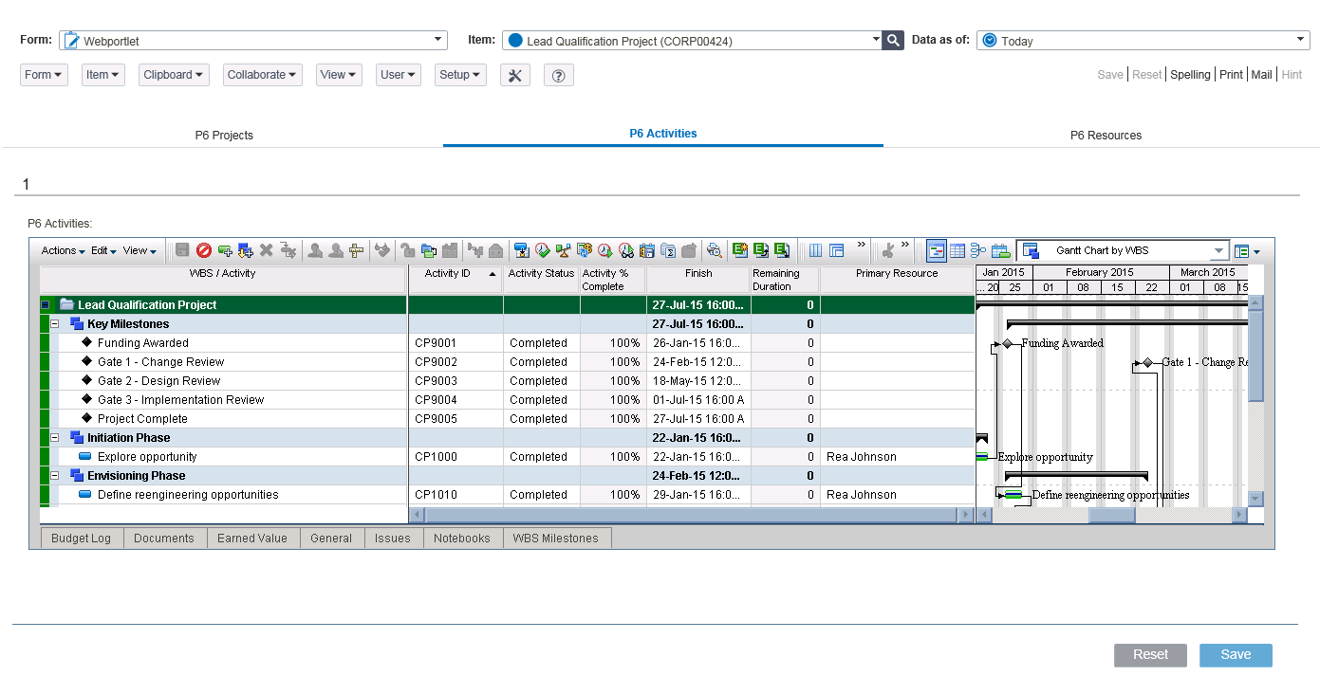
Task: Open the Gantt Chart by WBS layout dropdown
Action: pyautogui.click(x=1123, y=250)
